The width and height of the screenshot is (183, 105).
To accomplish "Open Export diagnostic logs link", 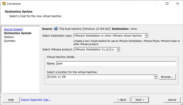I will pos(36,100).
